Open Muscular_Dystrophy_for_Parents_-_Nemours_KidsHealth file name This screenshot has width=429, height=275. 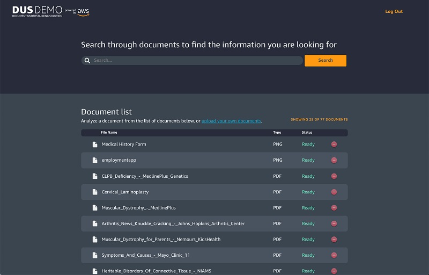161,240
